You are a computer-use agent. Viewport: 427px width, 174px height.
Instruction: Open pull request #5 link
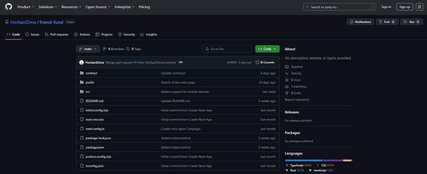135,62
